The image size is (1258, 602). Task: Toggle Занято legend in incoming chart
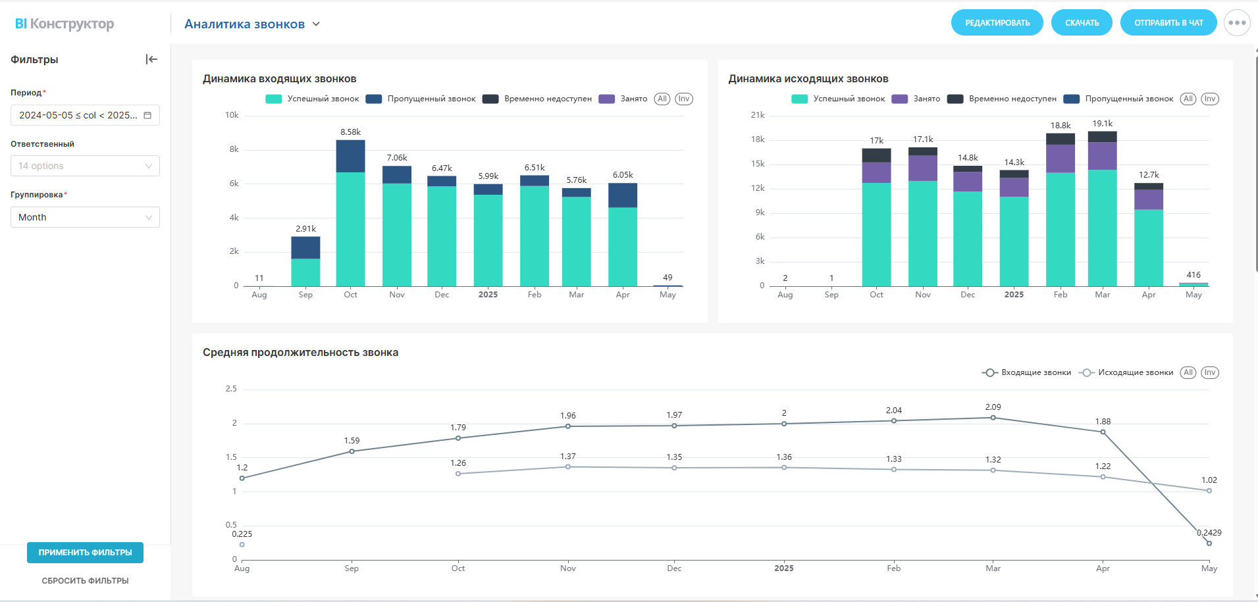pyautogui.click(x=623, y=99)
